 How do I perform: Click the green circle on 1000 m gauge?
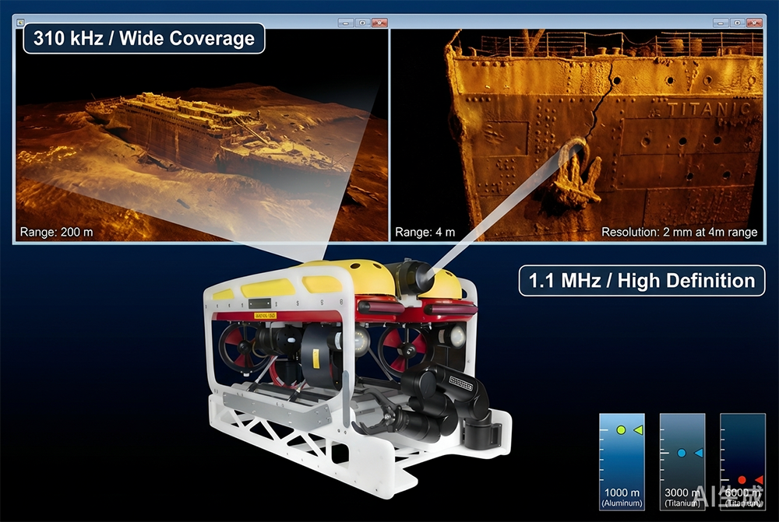(621, 429)
